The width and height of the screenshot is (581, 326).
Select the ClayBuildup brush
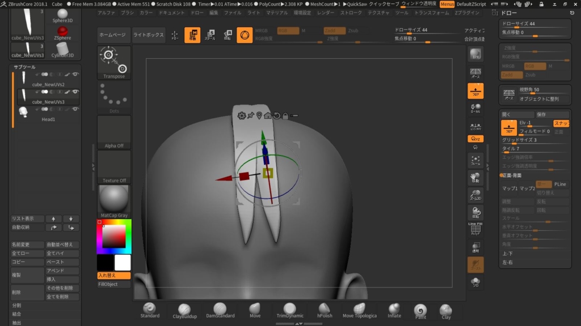(184, 309)
